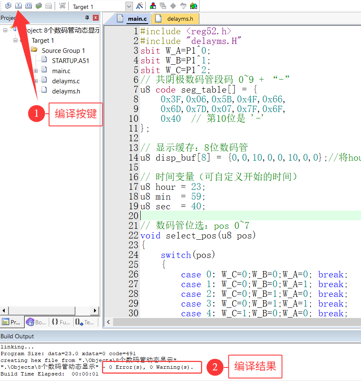Open the Batch Build icon

click(x=39, y=5)
